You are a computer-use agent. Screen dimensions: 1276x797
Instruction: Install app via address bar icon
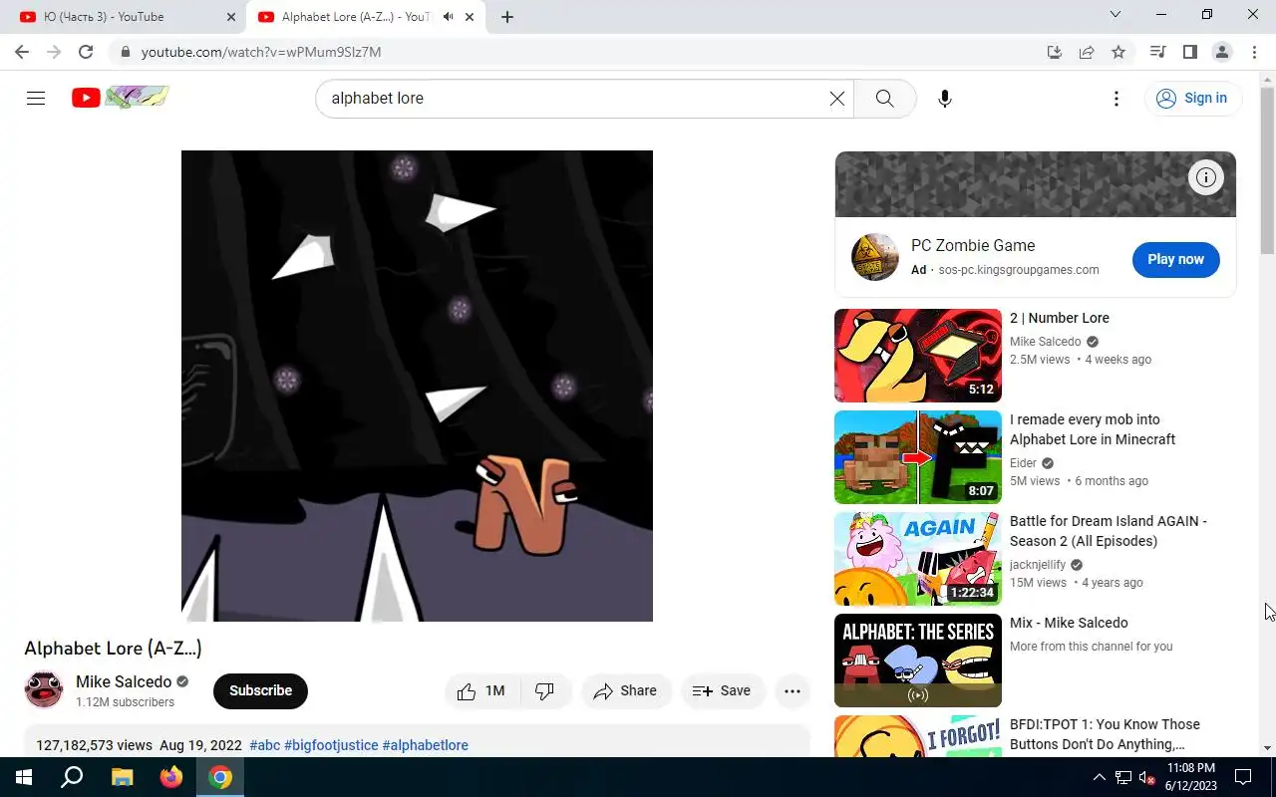coord(1055,52)
